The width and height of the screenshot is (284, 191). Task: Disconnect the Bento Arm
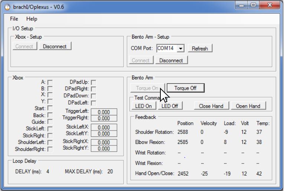[x=171, y=60]
